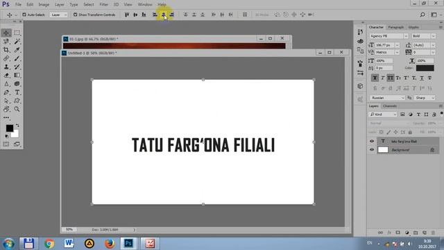Screen dimensions: 444x250
Task: Select the Hand tool
Action: click(6, 109)
